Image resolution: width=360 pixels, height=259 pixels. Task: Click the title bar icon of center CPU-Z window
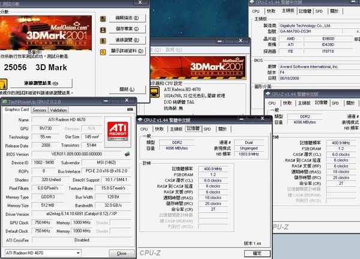click(140, 120)
